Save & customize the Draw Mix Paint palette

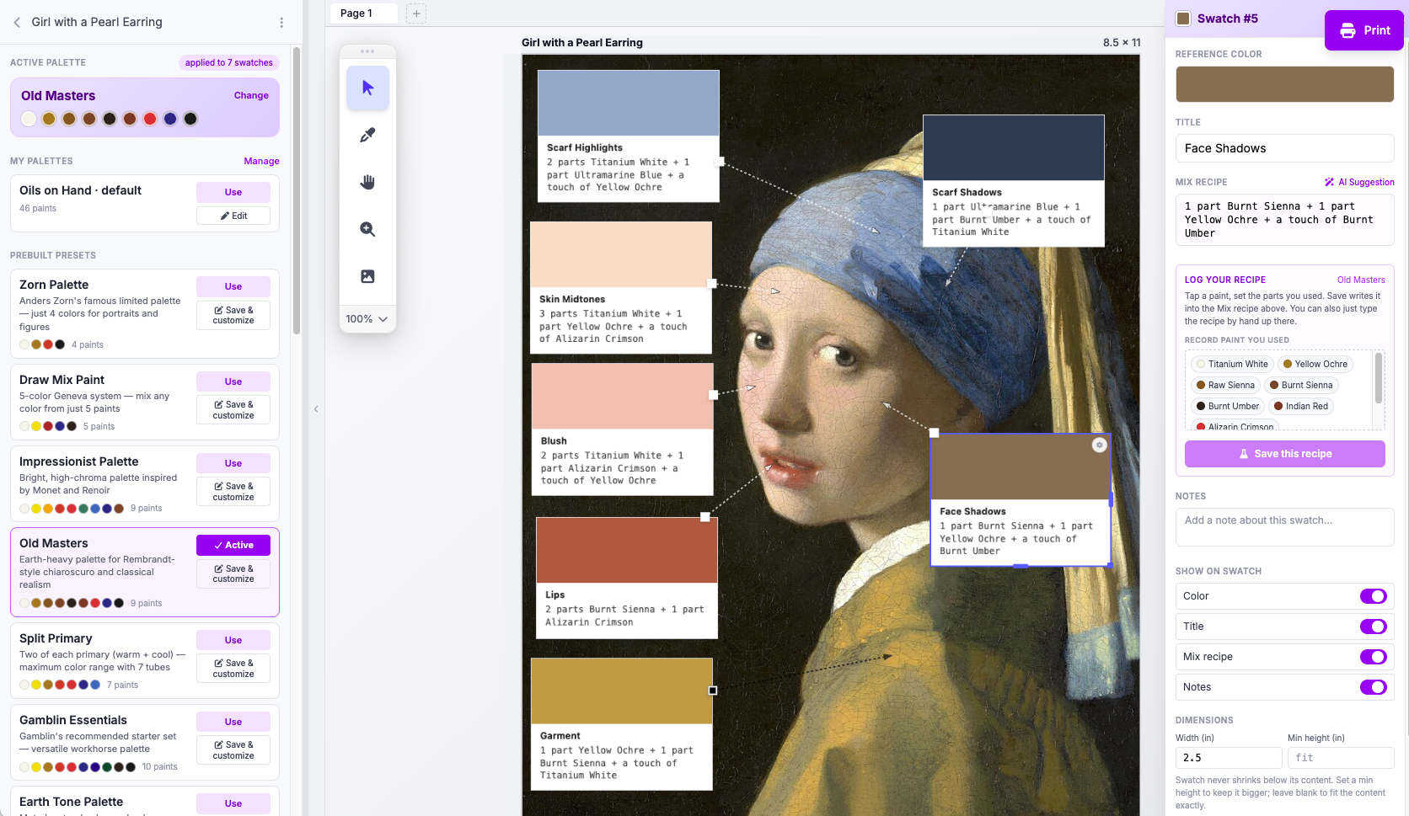(x=233, y=409)
